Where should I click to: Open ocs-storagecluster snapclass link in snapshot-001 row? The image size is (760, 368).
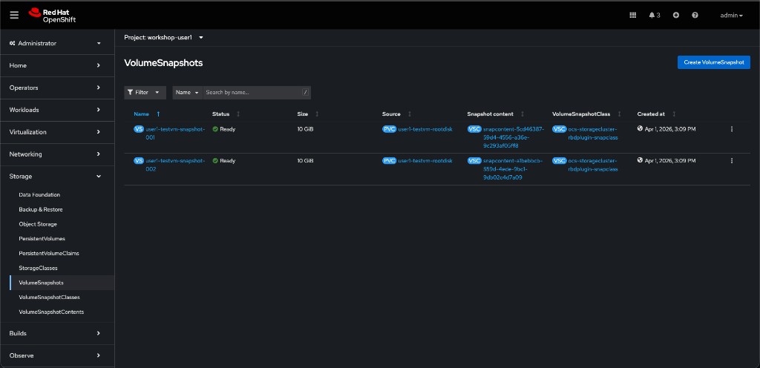pyautogui.click(x=593, y=133)
